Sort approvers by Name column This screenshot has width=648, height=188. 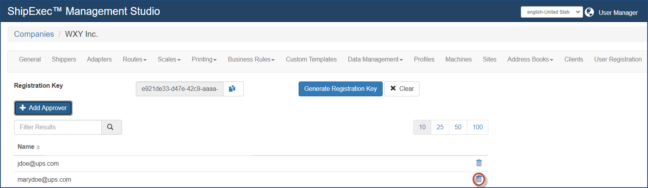(x=29, y=147)
